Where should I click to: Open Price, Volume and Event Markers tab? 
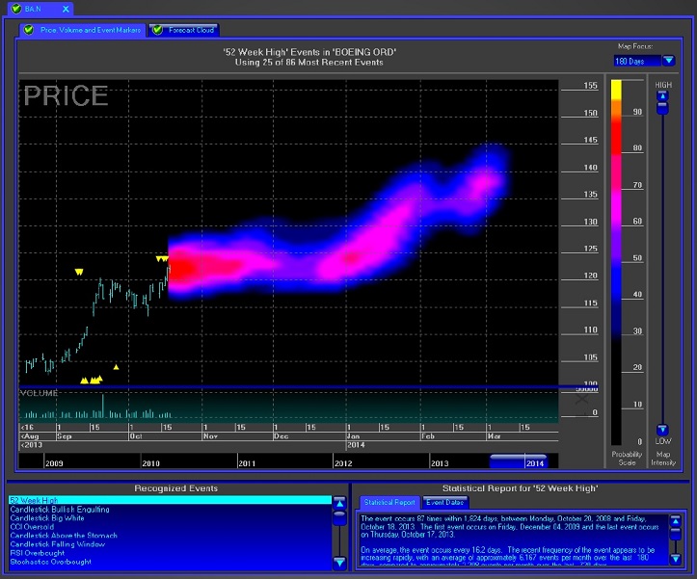click(83, 30)
